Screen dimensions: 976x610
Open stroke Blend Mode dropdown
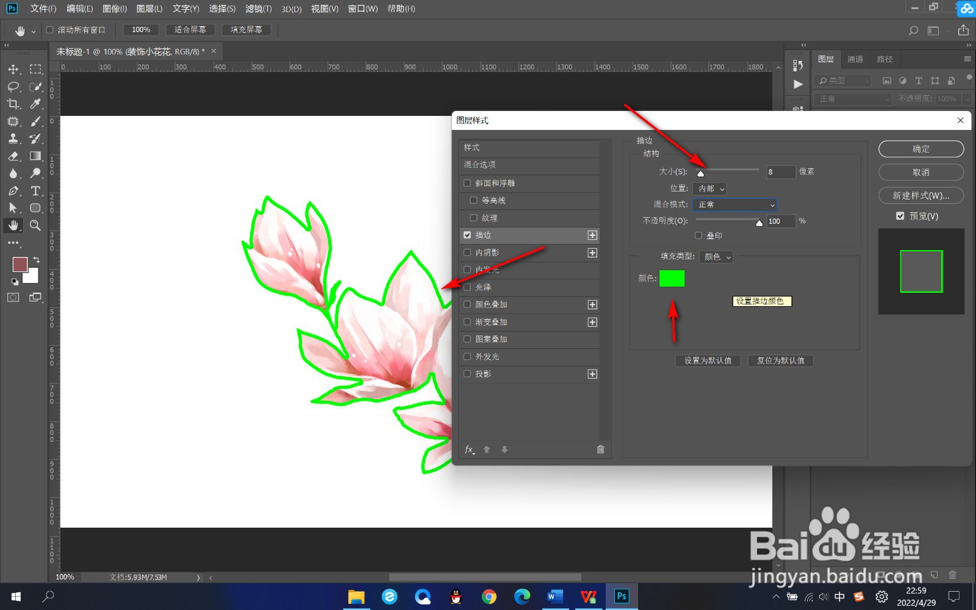735,205
